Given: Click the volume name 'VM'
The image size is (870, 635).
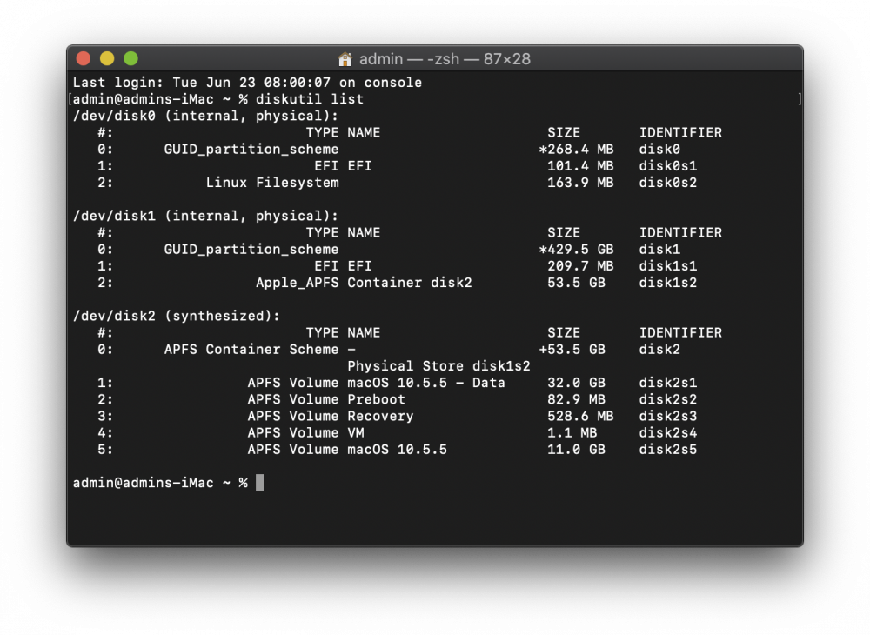Looking at the screenshot, I should pyautogui.click(x=356, y=432).
